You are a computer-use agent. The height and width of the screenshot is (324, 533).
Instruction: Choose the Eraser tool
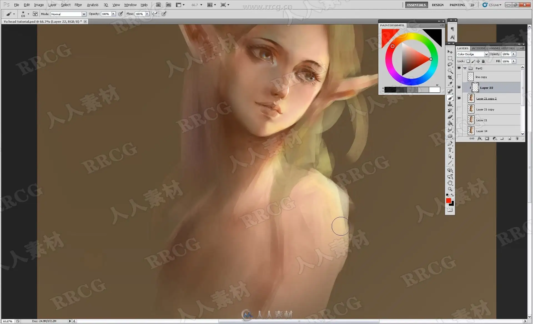450,117
